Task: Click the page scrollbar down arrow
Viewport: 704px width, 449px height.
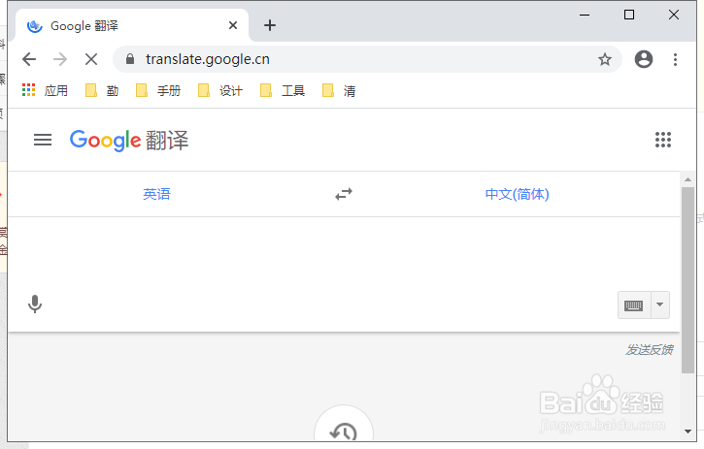Action: (687, 432)
